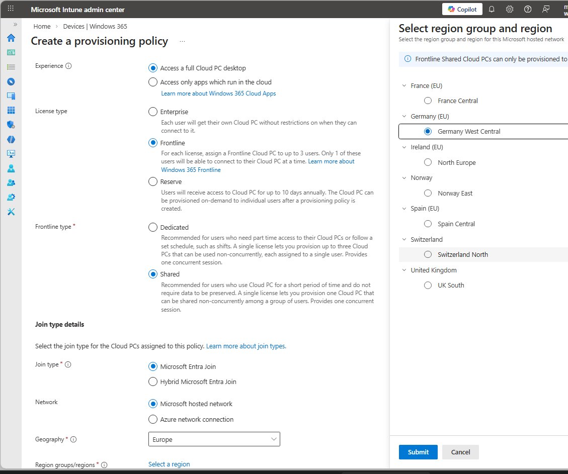Open the Dashboard icon in the sidebar
This screenshot has height=474, width=568.
tap(11, 52)
